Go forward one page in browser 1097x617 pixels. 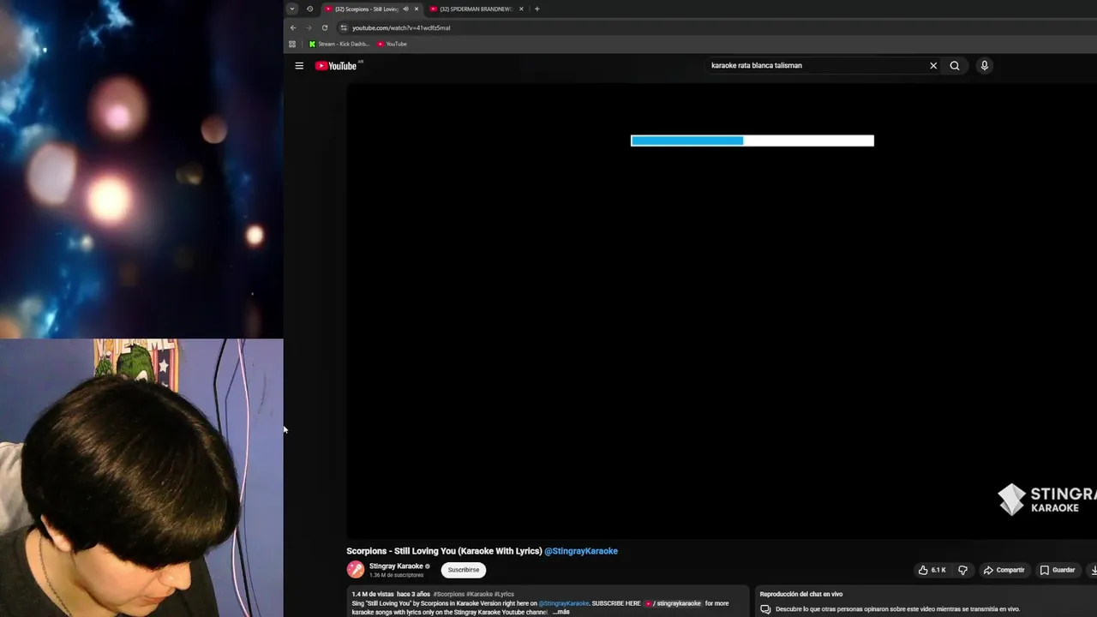pos(309,27)
